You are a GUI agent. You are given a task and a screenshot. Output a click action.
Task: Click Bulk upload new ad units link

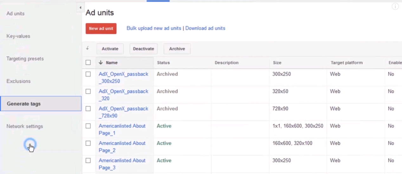coord(154,28)
